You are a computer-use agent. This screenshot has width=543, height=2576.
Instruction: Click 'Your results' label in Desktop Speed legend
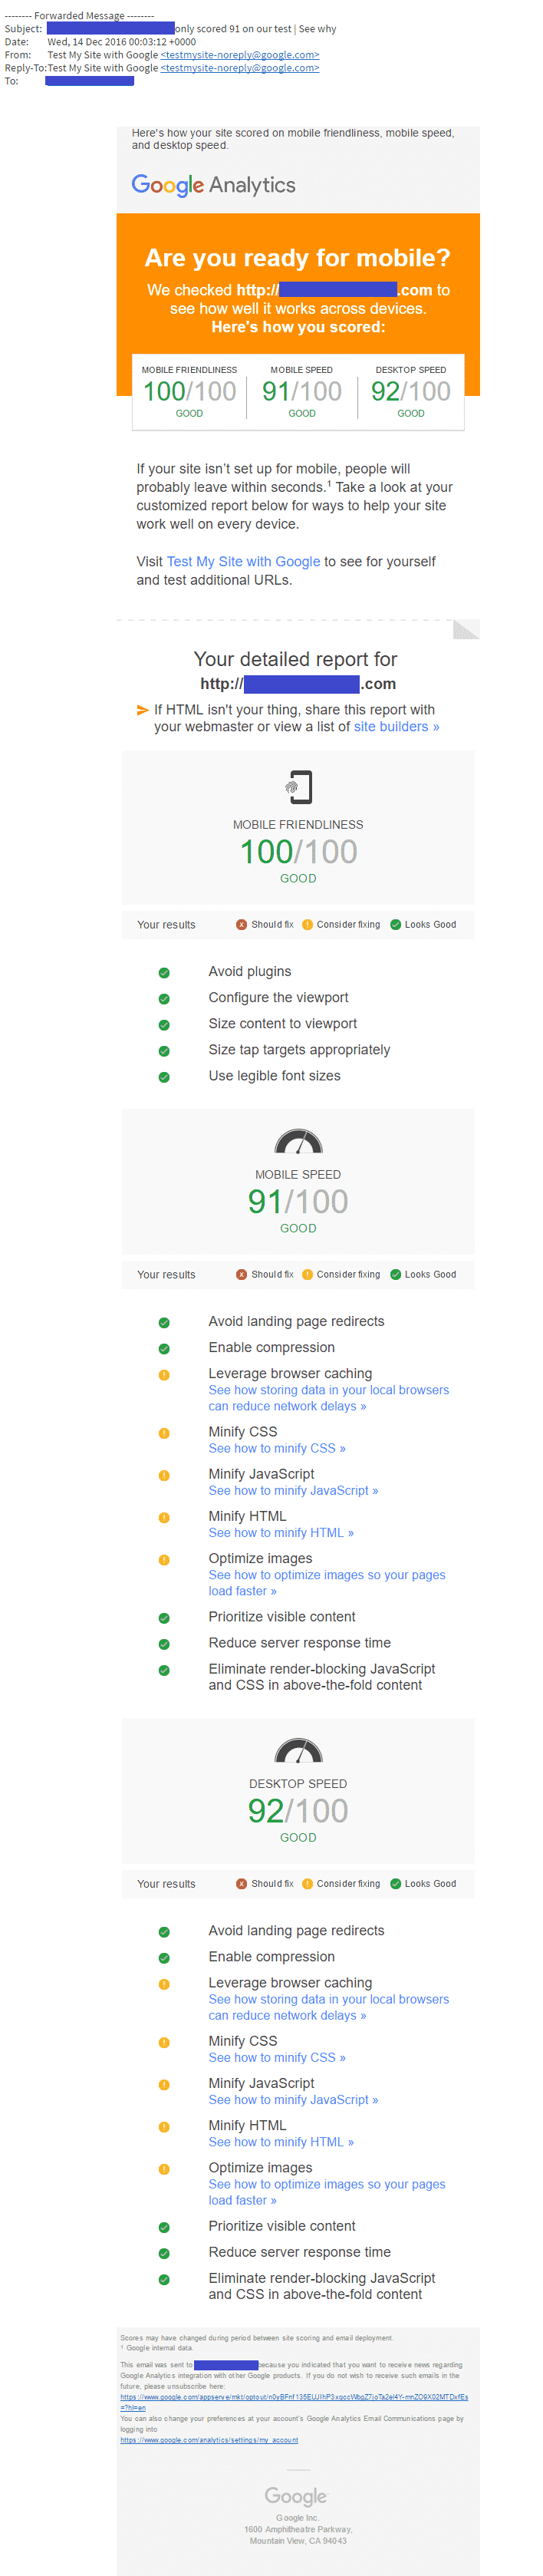[166, 1884]
